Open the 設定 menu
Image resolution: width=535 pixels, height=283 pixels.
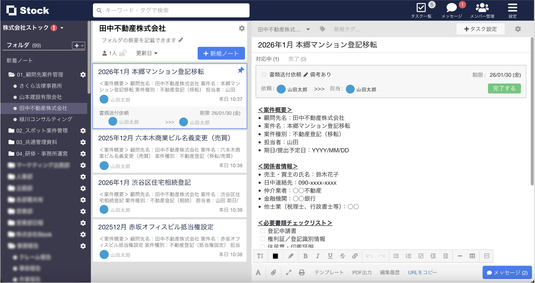513,10
